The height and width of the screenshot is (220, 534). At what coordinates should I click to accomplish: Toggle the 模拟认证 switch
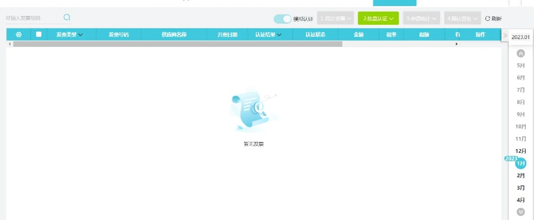pyautogui.click(x=282, y=19)
